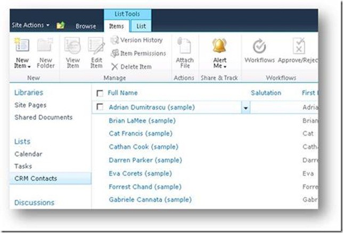Go to the Calendar list
Screen dimensions: 343x233
coord(28,154)
